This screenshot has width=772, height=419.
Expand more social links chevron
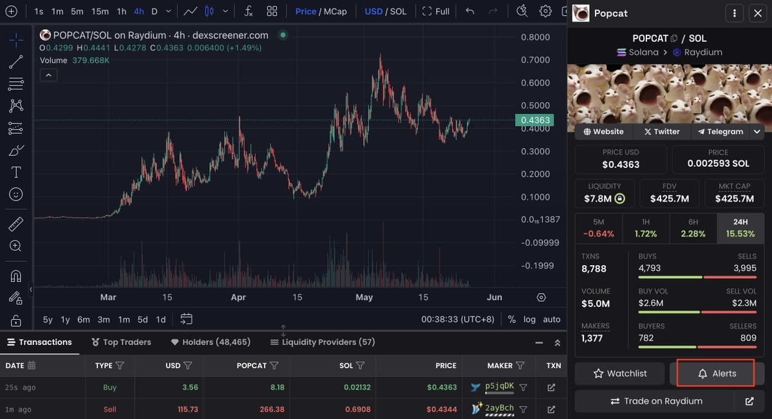coord(757,131)
